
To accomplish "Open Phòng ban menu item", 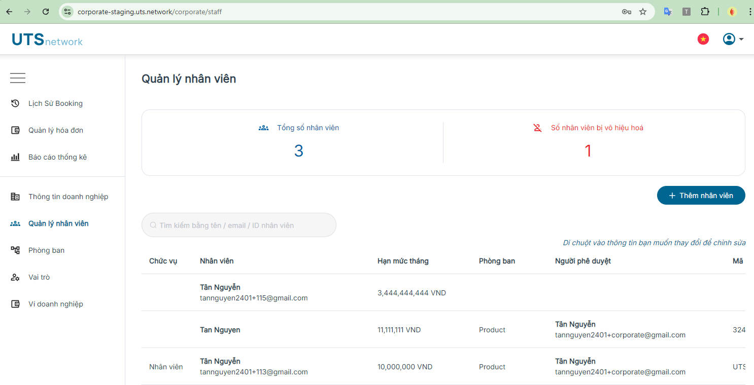I will click(46, 250).
